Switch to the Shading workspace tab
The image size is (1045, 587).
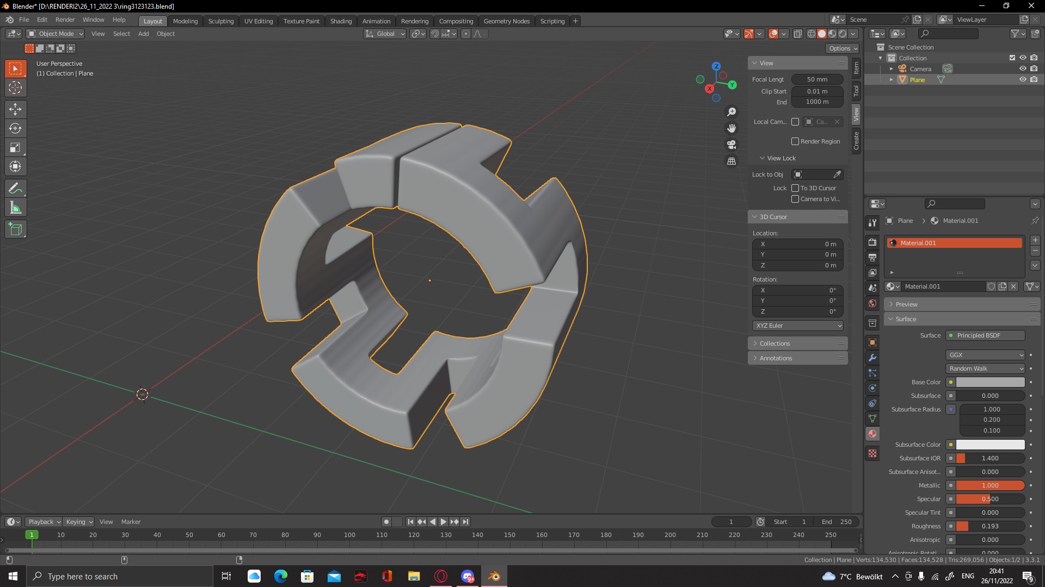coord(341,21)
